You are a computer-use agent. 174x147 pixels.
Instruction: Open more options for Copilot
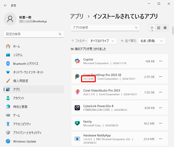[160, 61]
